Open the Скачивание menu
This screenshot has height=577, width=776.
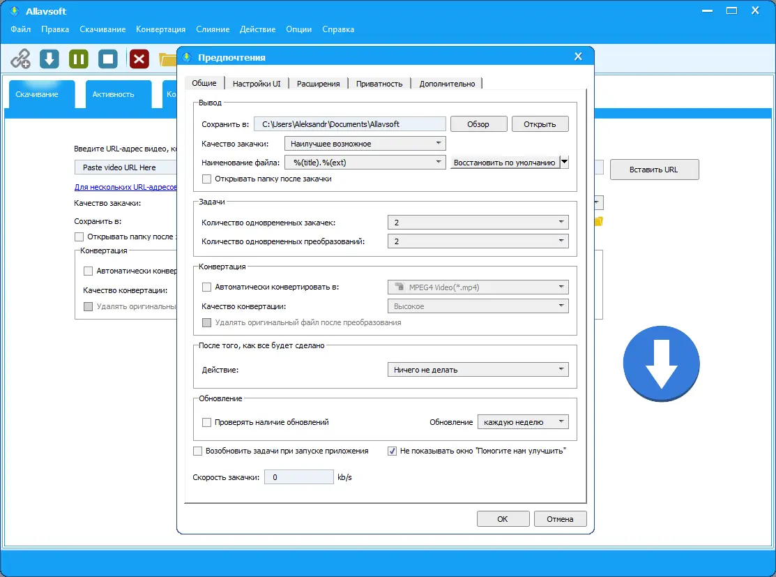coord(102,29)
